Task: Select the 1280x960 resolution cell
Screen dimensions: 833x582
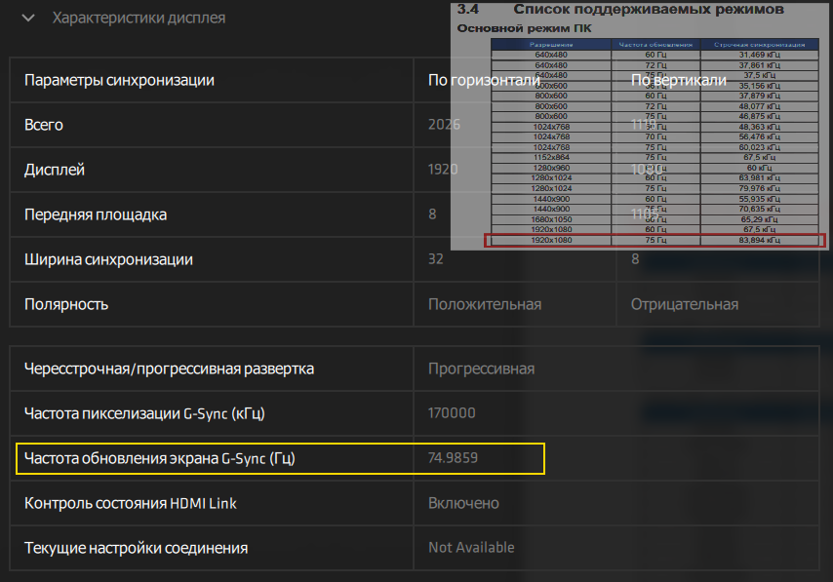Action: 551,168
